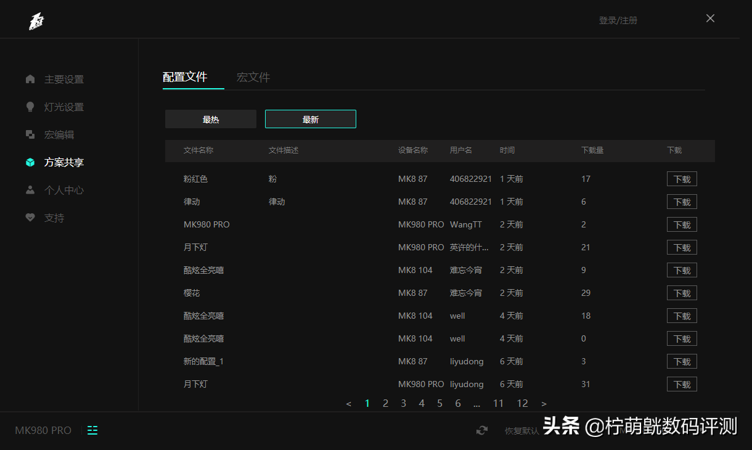This screenshot has width=752, height=450.
Task: Click the lightbulb icon for 灯光设置
Action: (x=30, y=107)
